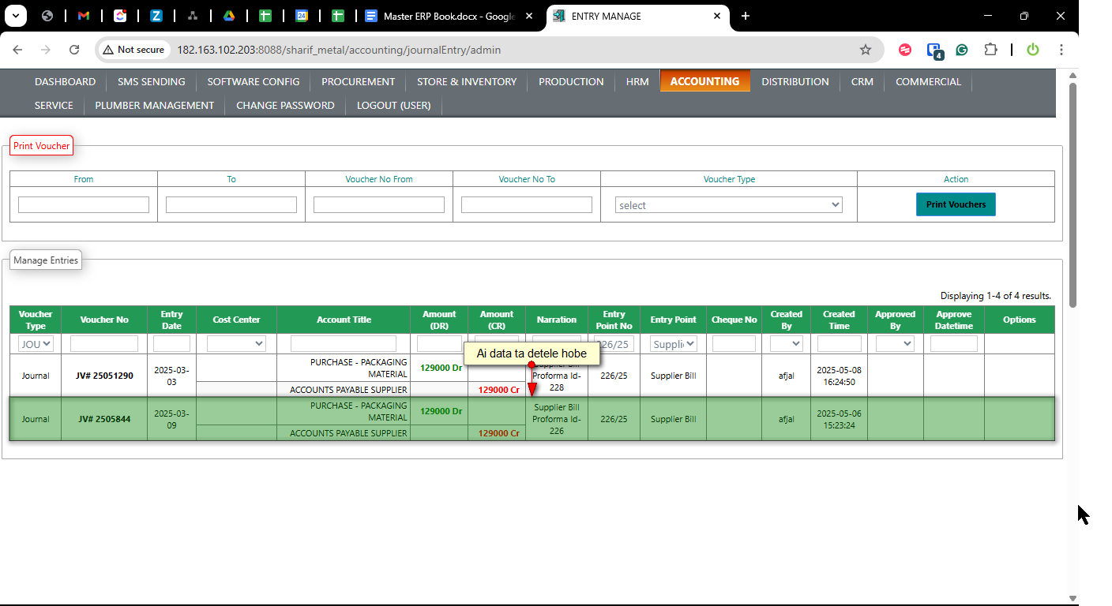Viewport: 1112px width, 606px height.
Task: Open the Approved By filter dropdown
Action: [x=895, y=344]
